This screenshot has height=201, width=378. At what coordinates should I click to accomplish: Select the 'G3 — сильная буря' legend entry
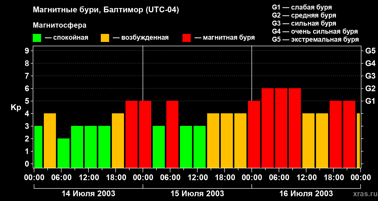(x=304, y=23)
